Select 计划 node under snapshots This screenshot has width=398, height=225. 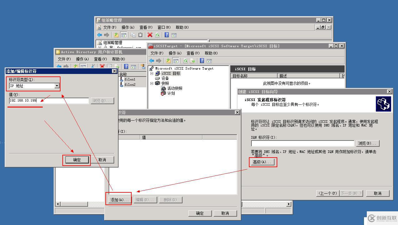pos(171,93)
